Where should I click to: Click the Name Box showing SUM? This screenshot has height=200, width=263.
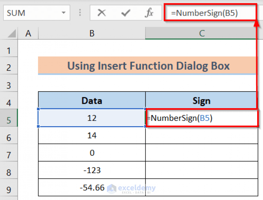[x=37, y=13]
